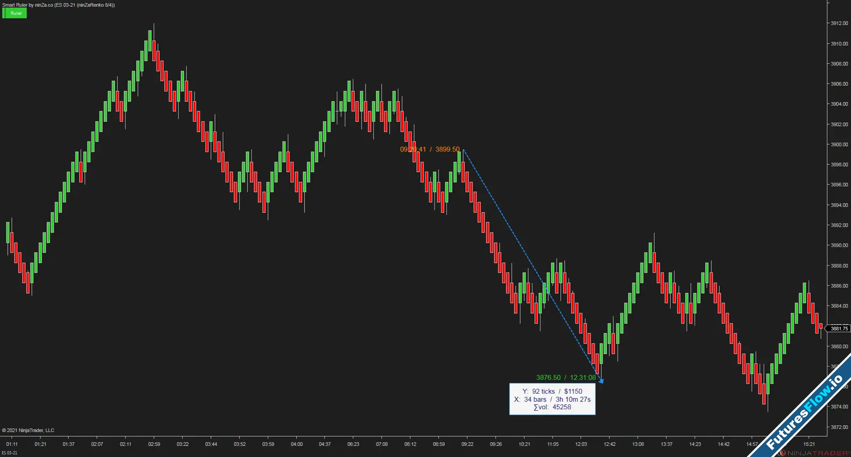Click the 3912.00 label on the price axis
Image resolution: width=851 pixels, height=457 pixels.
pyautogui.click(x=839, y=23)
